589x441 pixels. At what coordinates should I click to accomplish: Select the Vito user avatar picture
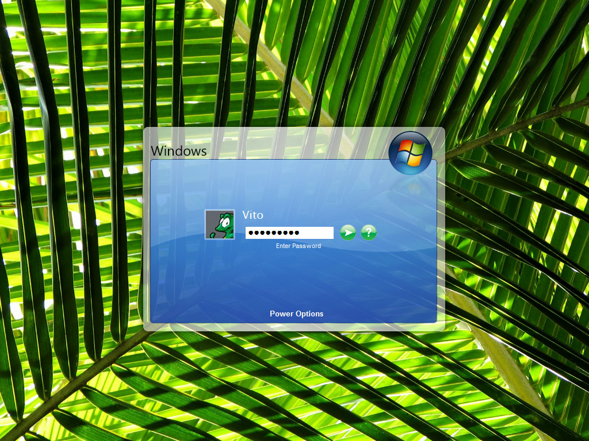220,225
